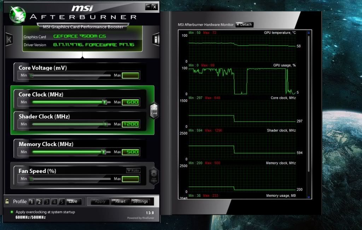The height and width of the screenshot is (230, 362).
Task: Click the MSI Afterburner Hardware Monitor title
Action: 206,24
